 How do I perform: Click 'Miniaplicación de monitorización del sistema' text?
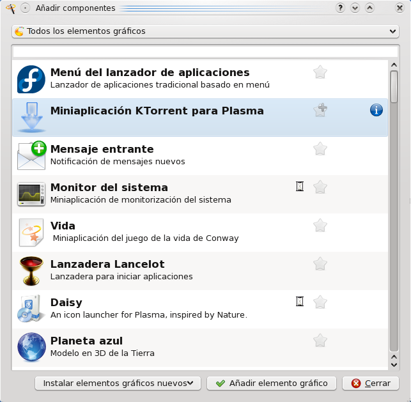click(141, 199)
